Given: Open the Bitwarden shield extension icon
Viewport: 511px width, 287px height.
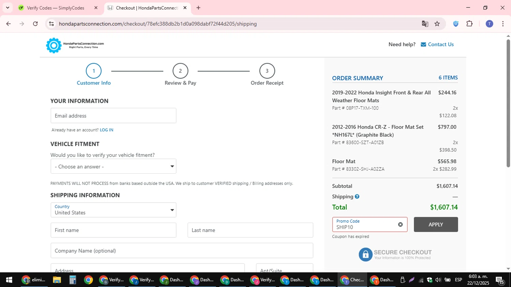Looking at the screenshot, I should pos(456,24).
